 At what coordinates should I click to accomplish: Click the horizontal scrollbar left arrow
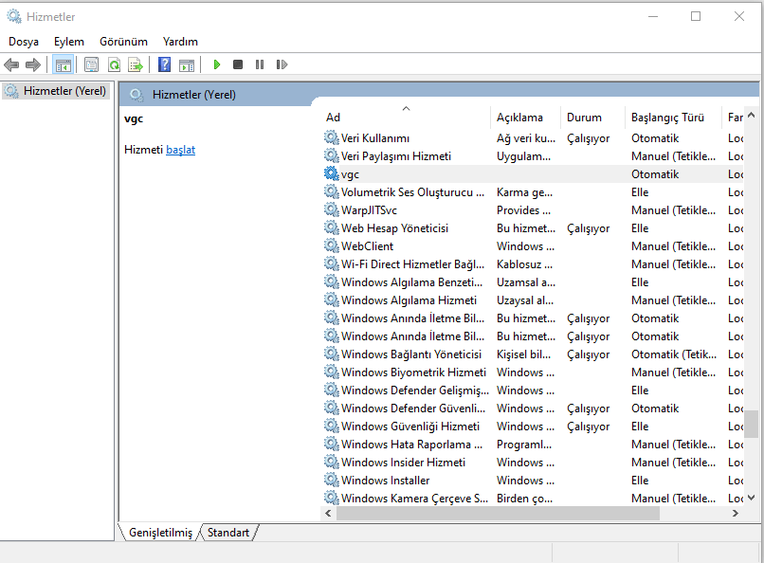pyautogui.click(x=328, y=514)
